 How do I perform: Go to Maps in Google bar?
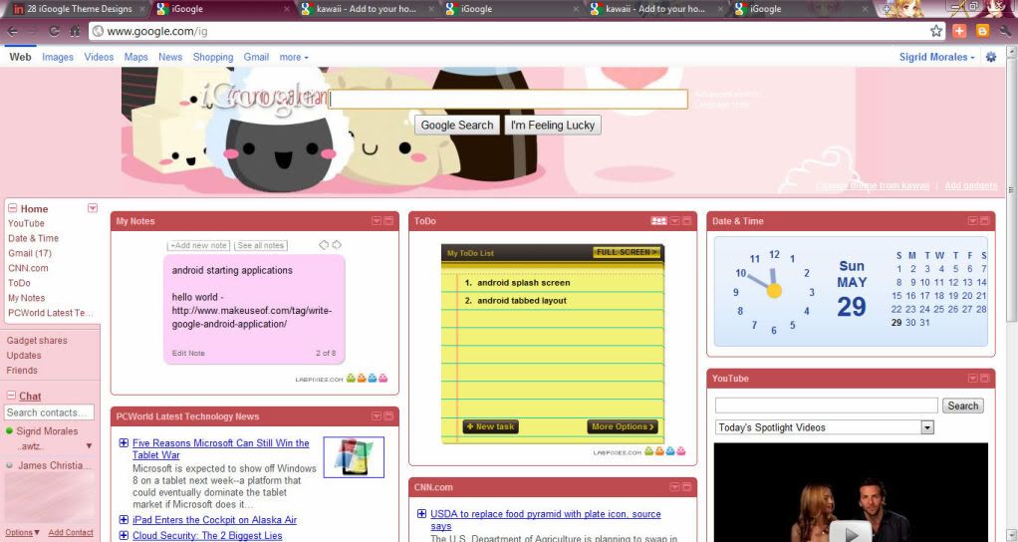(x=136, y=57)
